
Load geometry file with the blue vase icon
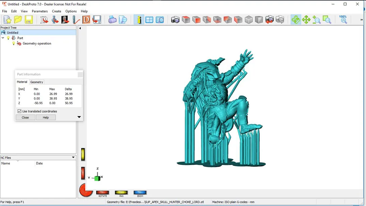pyautogui.click(x=55, y=20)
